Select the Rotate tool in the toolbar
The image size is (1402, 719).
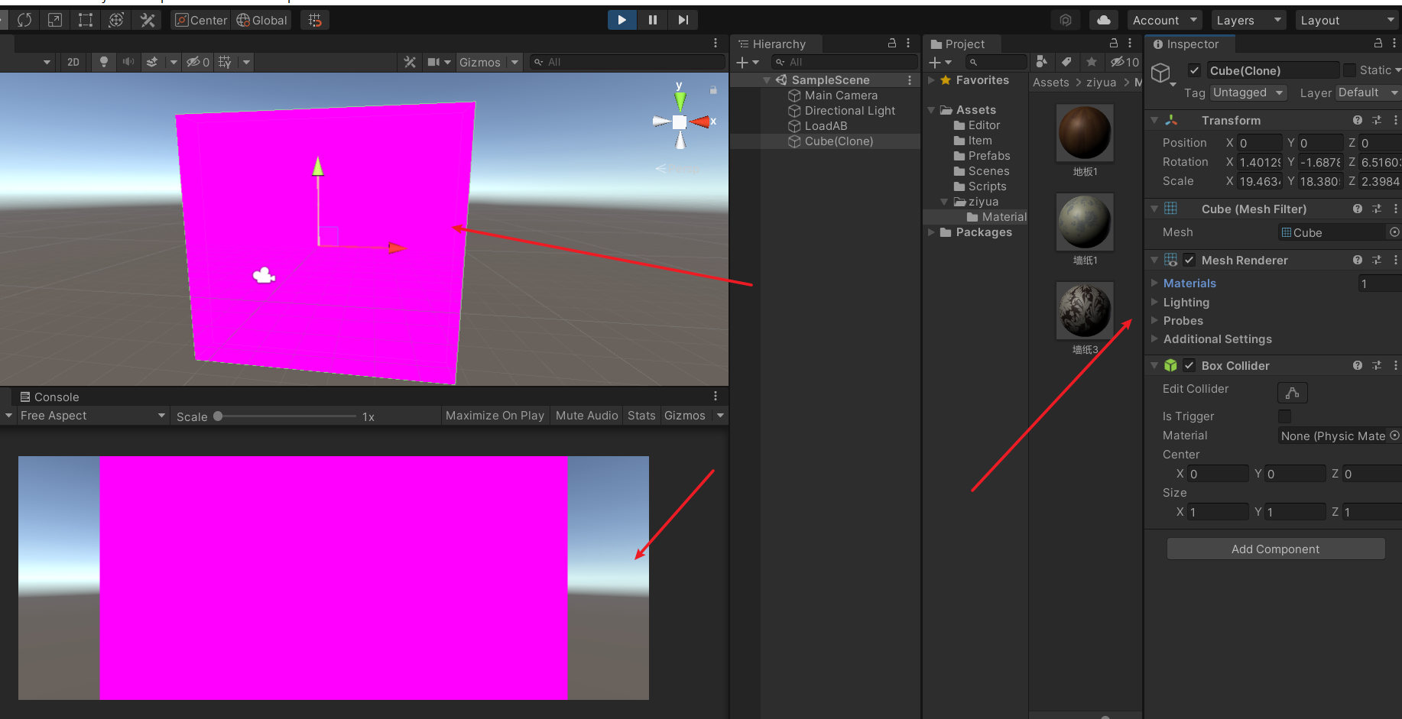point(24,20)
